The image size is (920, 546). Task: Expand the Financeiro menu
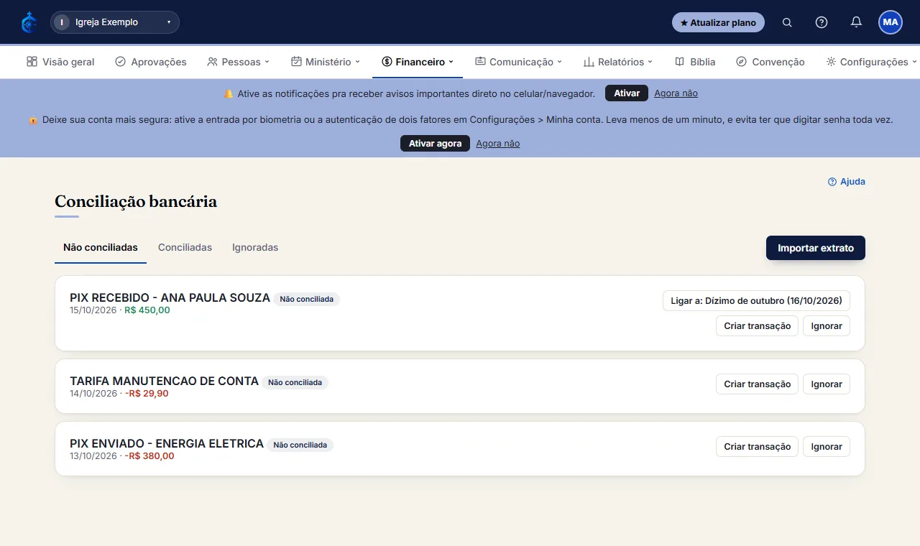pos(418,62)
